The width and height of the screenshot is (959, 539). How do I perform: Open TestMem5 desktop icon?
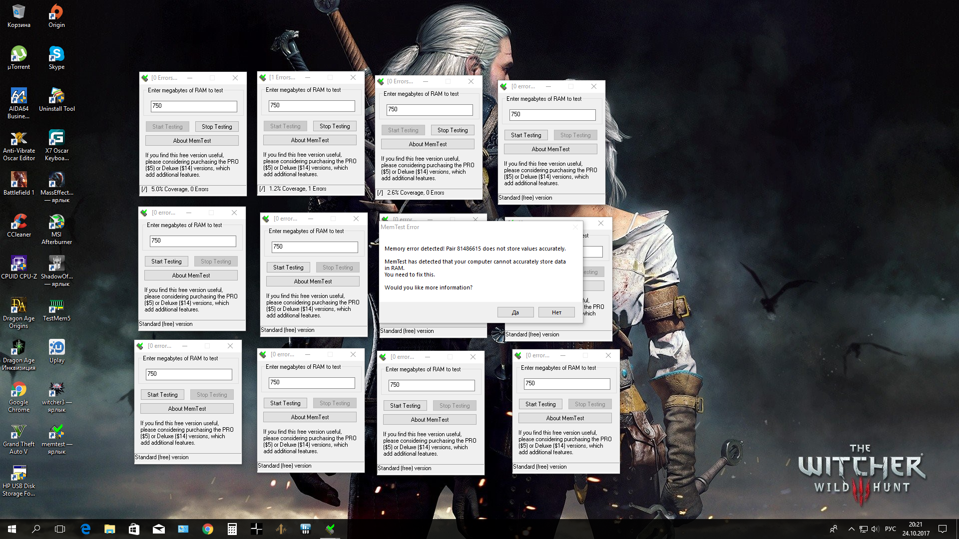56,309
